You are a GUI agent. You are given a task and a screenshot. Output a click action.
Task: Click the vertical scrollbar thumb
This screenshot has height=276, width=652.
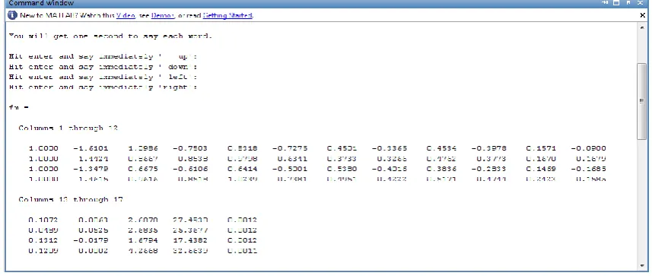click(x=642, y=101)
